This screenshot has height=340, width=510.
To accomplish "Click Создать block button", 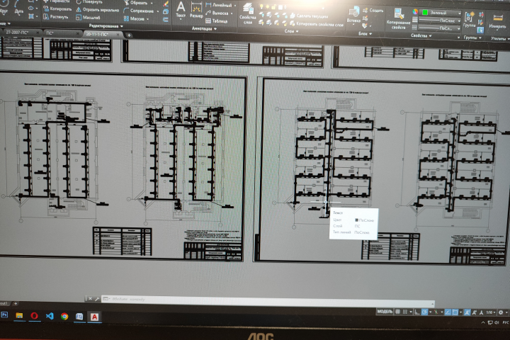I will [x=373, y=11].
